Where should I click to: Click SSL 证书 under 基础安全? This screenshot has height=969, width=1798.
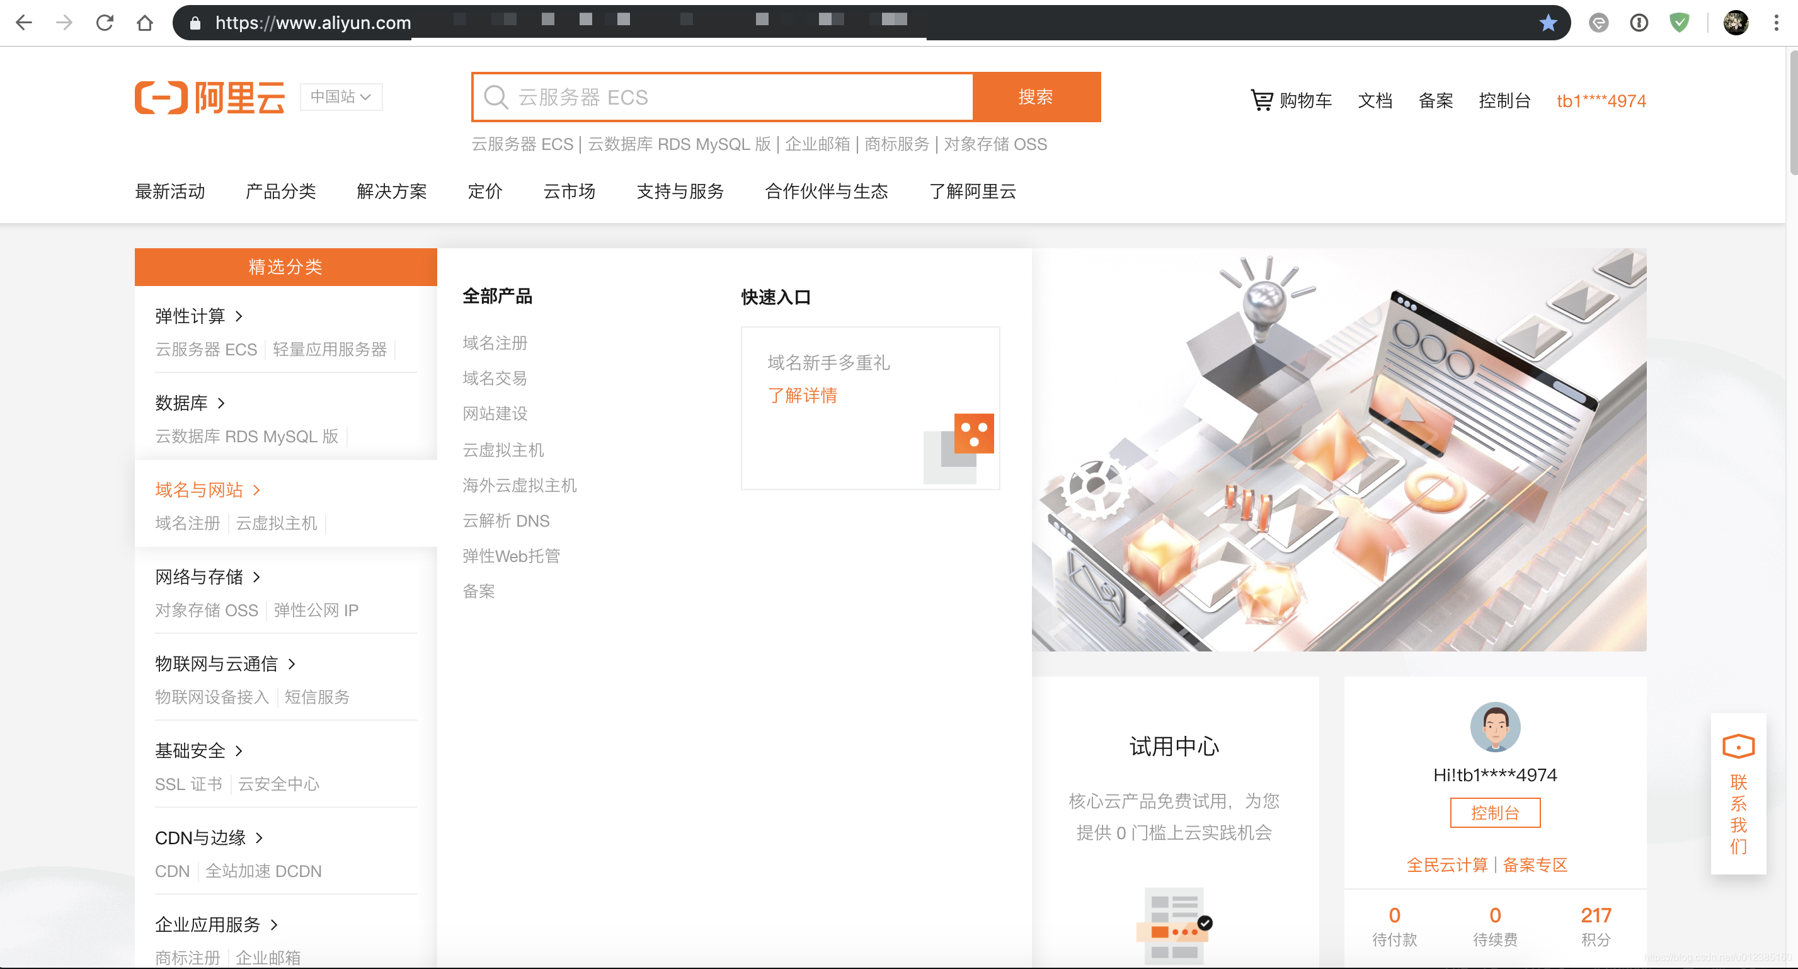point(188,784)
